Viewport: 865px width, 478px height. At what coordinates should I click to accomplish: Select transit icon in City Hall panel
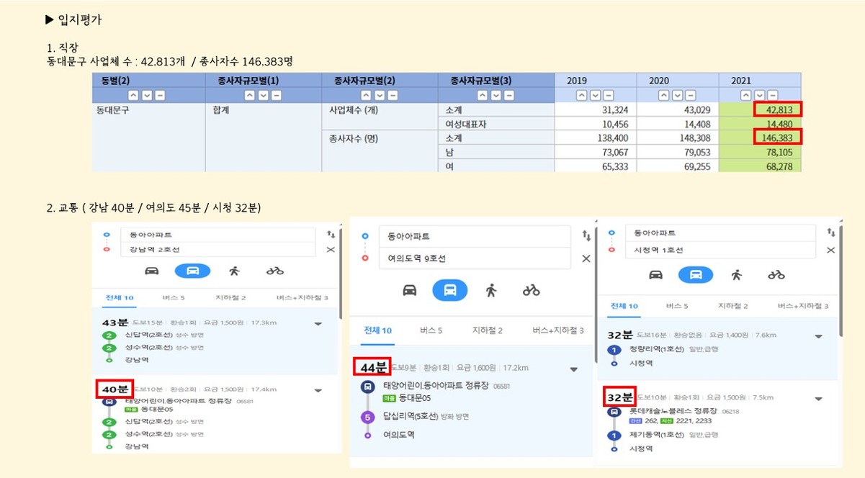coord(695,274)
